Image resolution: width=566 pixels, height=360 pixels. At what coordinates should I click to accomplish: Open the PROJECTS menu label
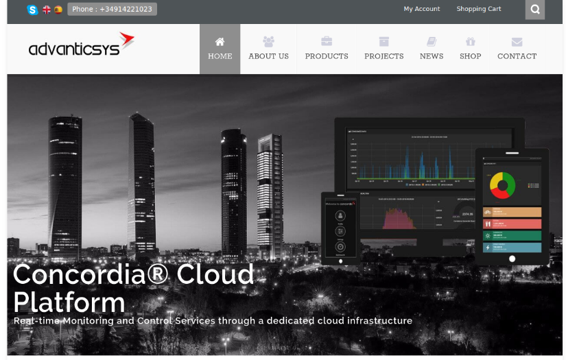(384, 56)
